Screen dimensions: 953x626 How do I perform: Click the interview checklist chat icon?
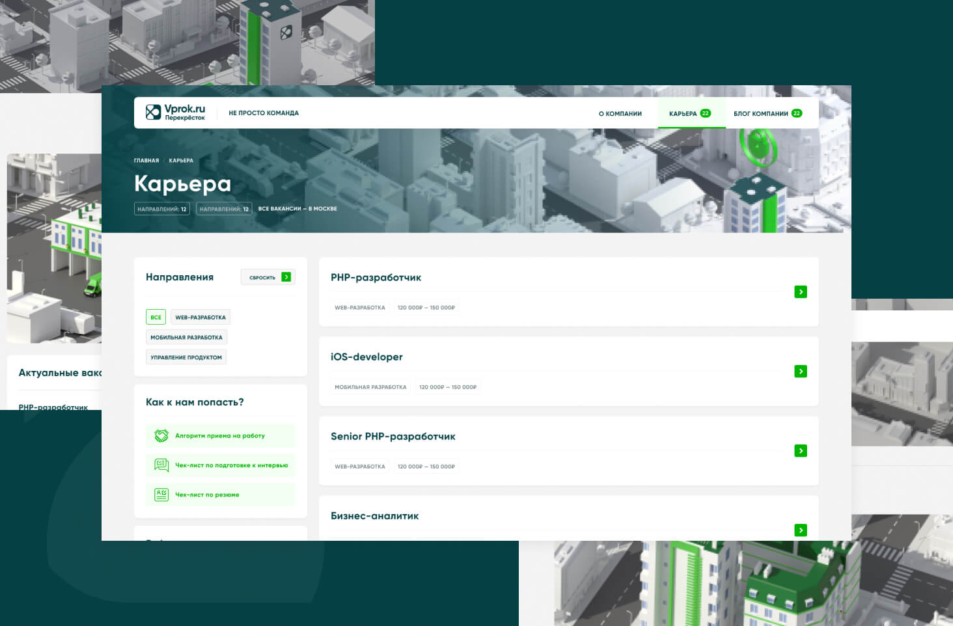161,465
